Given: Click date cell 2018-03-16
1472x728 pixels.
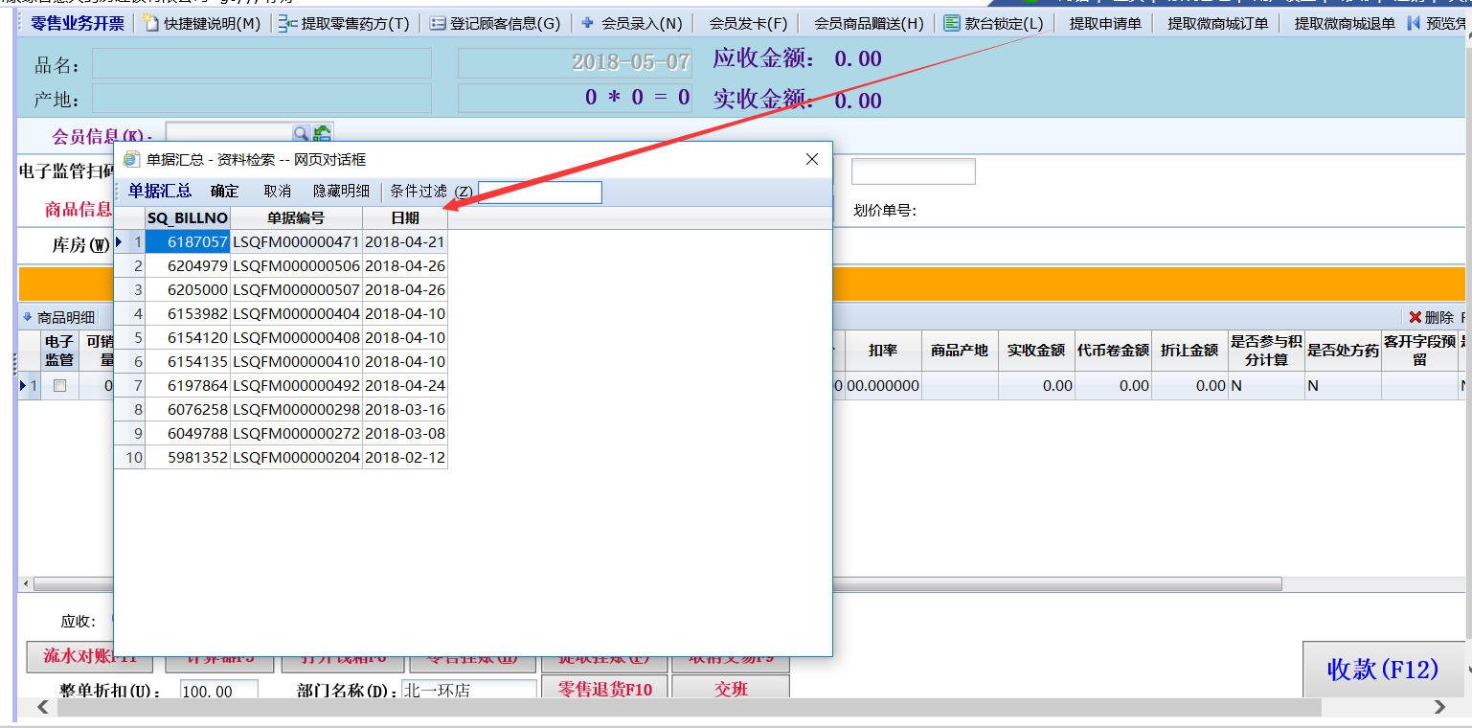Looking at the screenshot, I should pyautogui.click(x=405, y=410).
